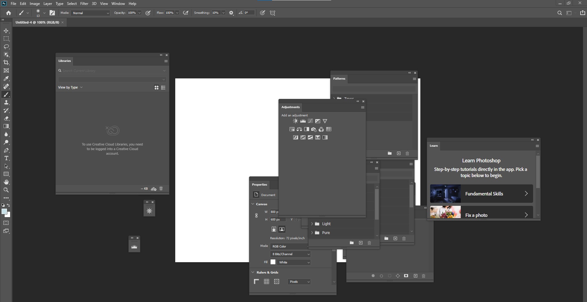The height and width of the screenshot is (302, 587).
Task: Open the Libraries panel menu
Action: click(x=166, y=61)
